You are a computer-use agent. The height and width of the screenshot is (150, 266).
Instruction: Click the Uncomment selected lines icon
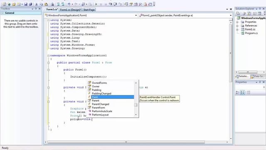pyautogui.click(x=63, y=4)
